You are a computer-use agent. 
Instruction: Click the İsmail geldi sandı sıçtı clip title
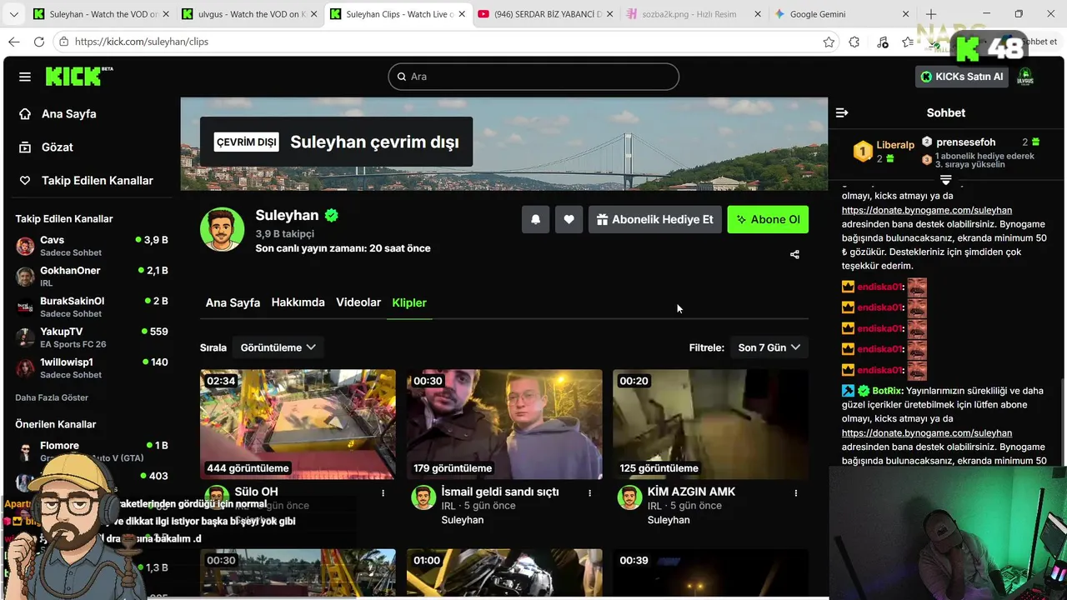point(500,492)
